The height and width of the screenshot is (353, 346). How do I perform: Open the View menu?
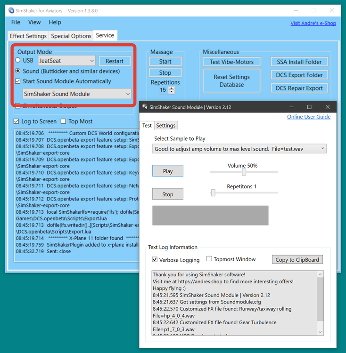pyautogui.click(x=34, y=22)
